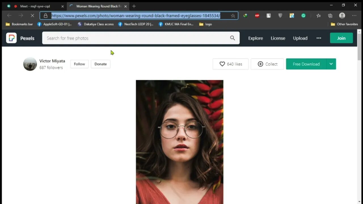Screen dimensions: 363x204
Task: Open the Explore menu
Action: (256, 38)
